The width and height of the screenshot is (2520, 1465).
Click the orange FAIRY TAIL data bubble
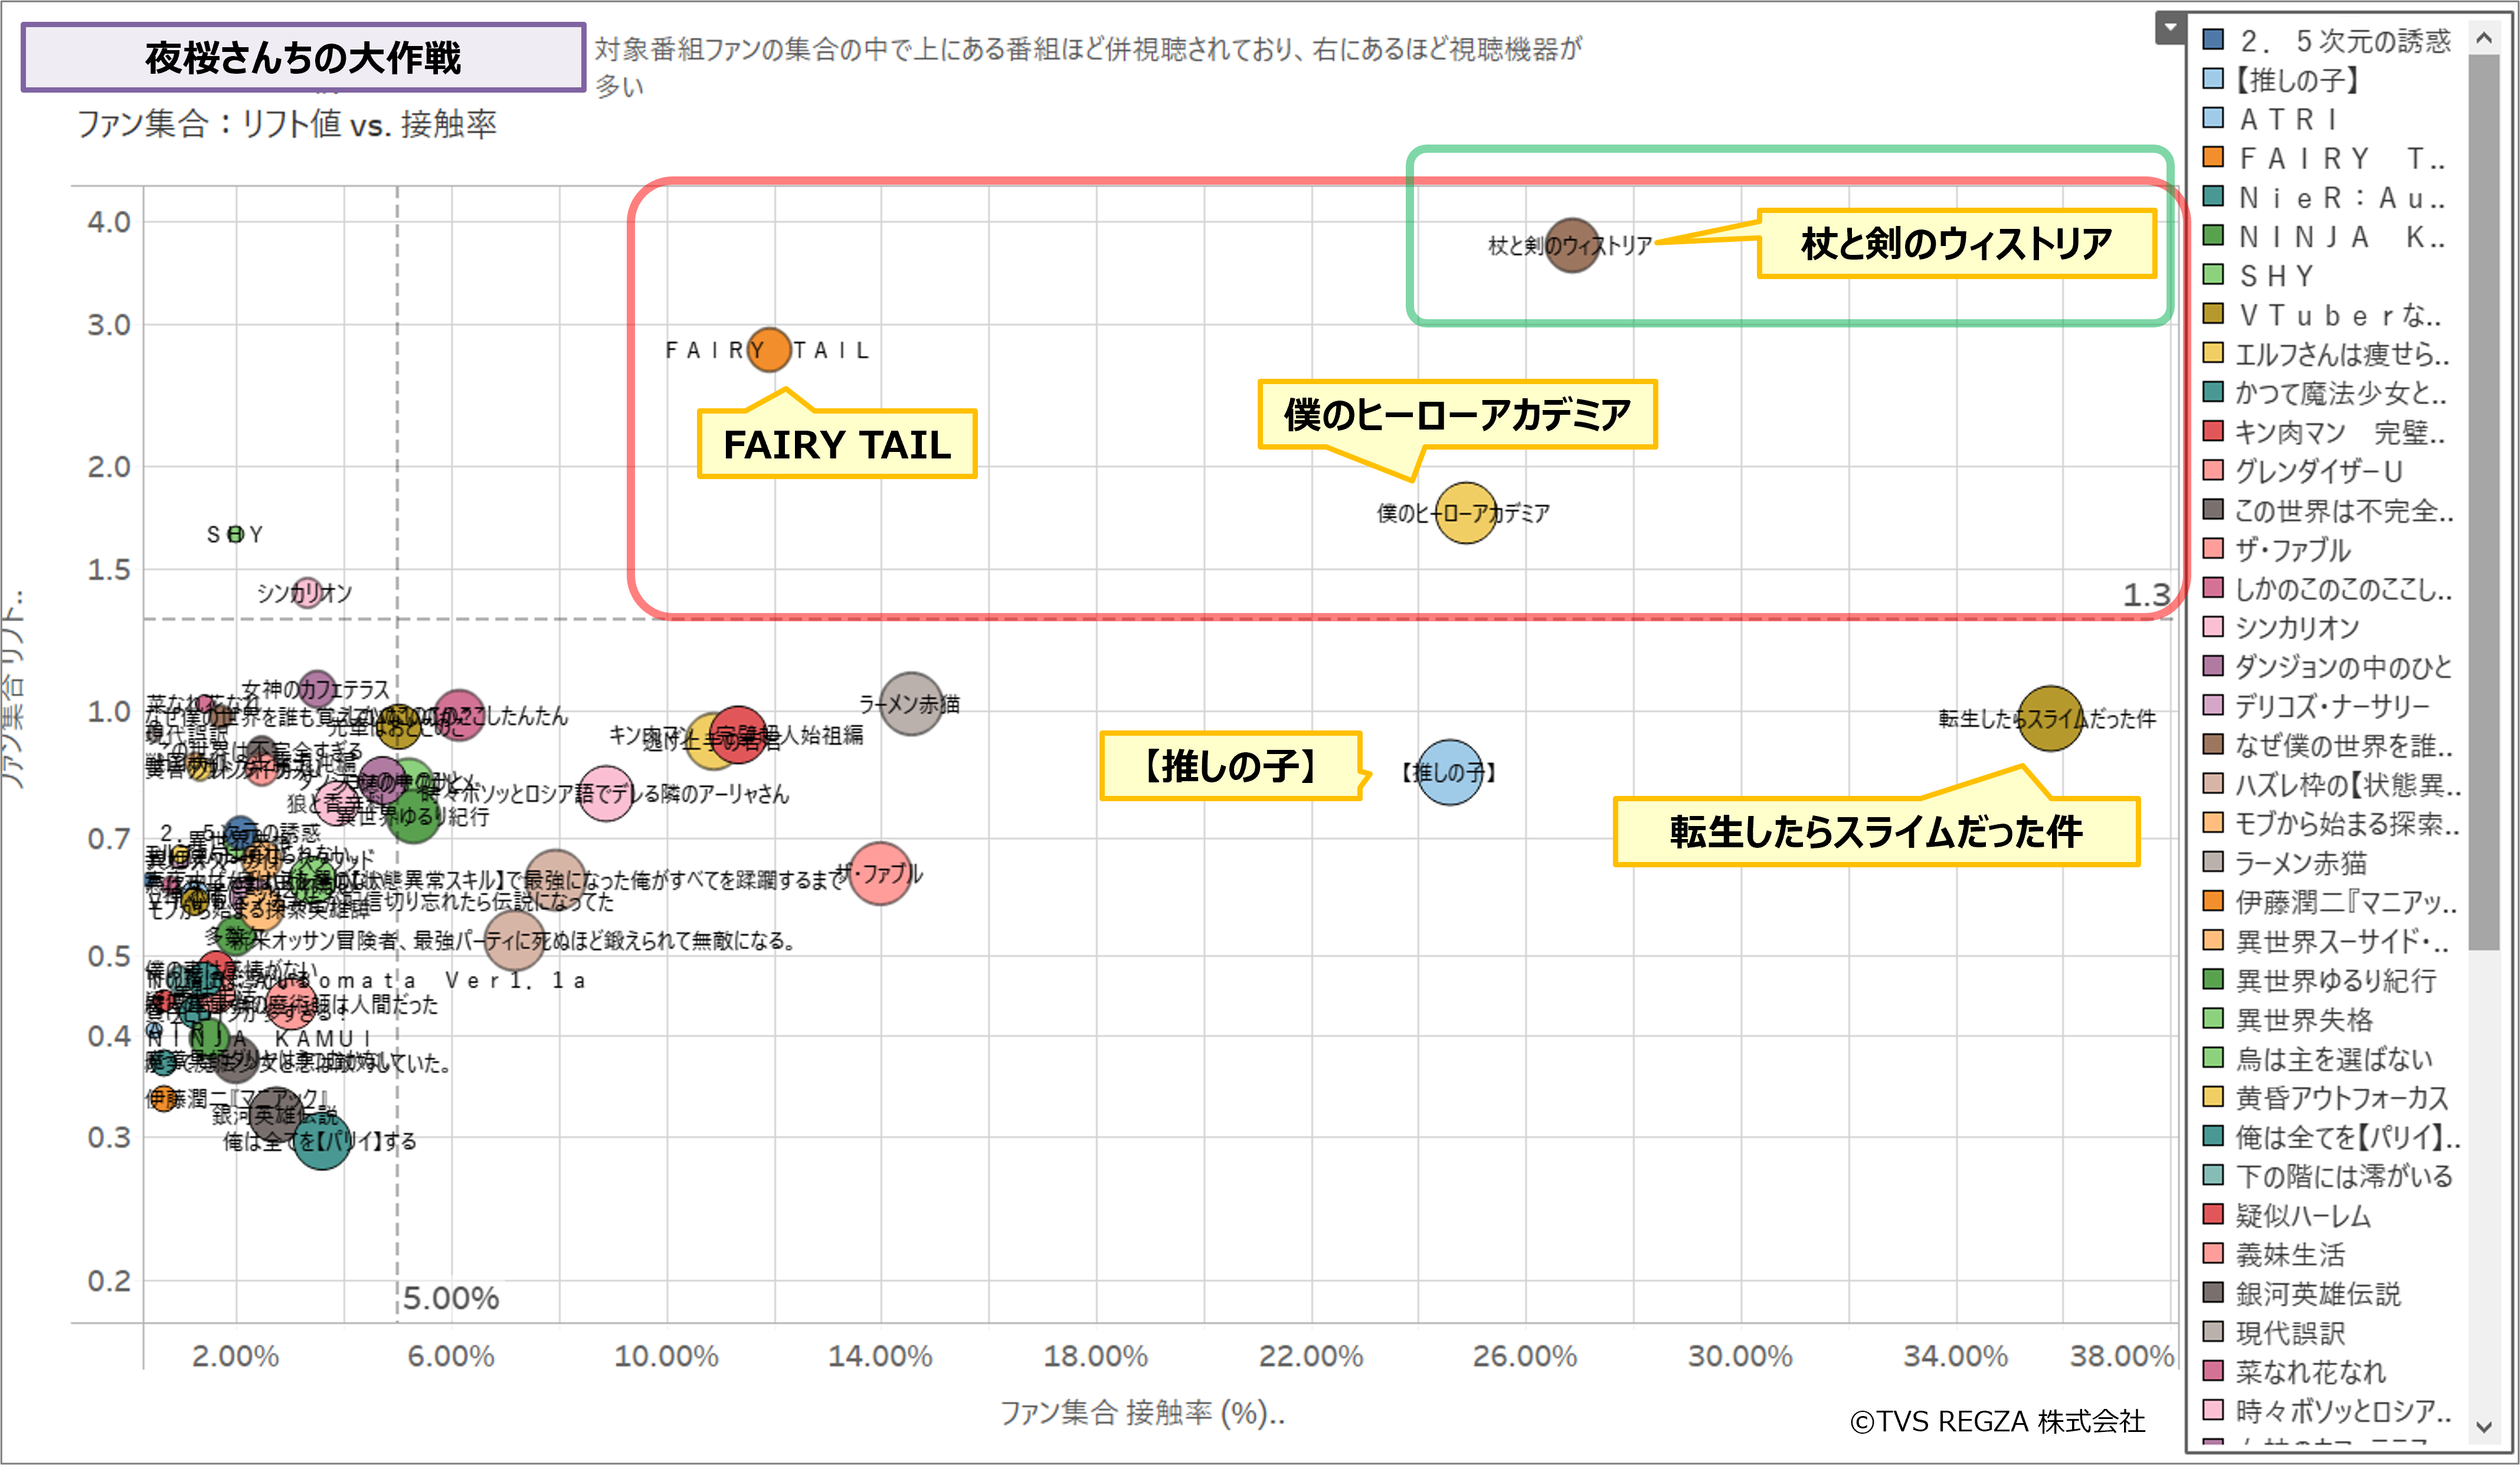769,349
